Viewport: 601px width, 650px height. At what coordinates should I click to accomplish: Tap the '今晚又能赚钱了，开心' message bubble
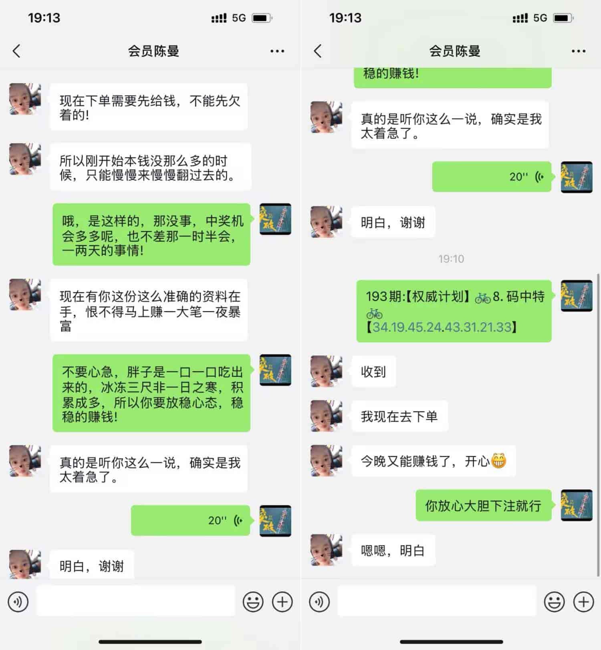point(434,461)
